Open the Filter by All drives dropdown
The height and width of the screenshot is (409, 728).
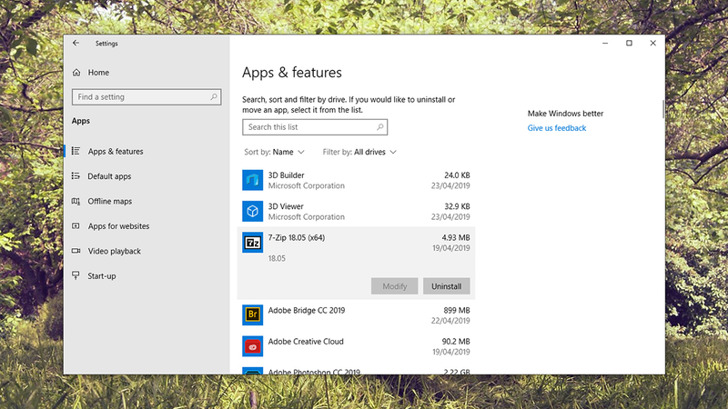click(359, 152)
